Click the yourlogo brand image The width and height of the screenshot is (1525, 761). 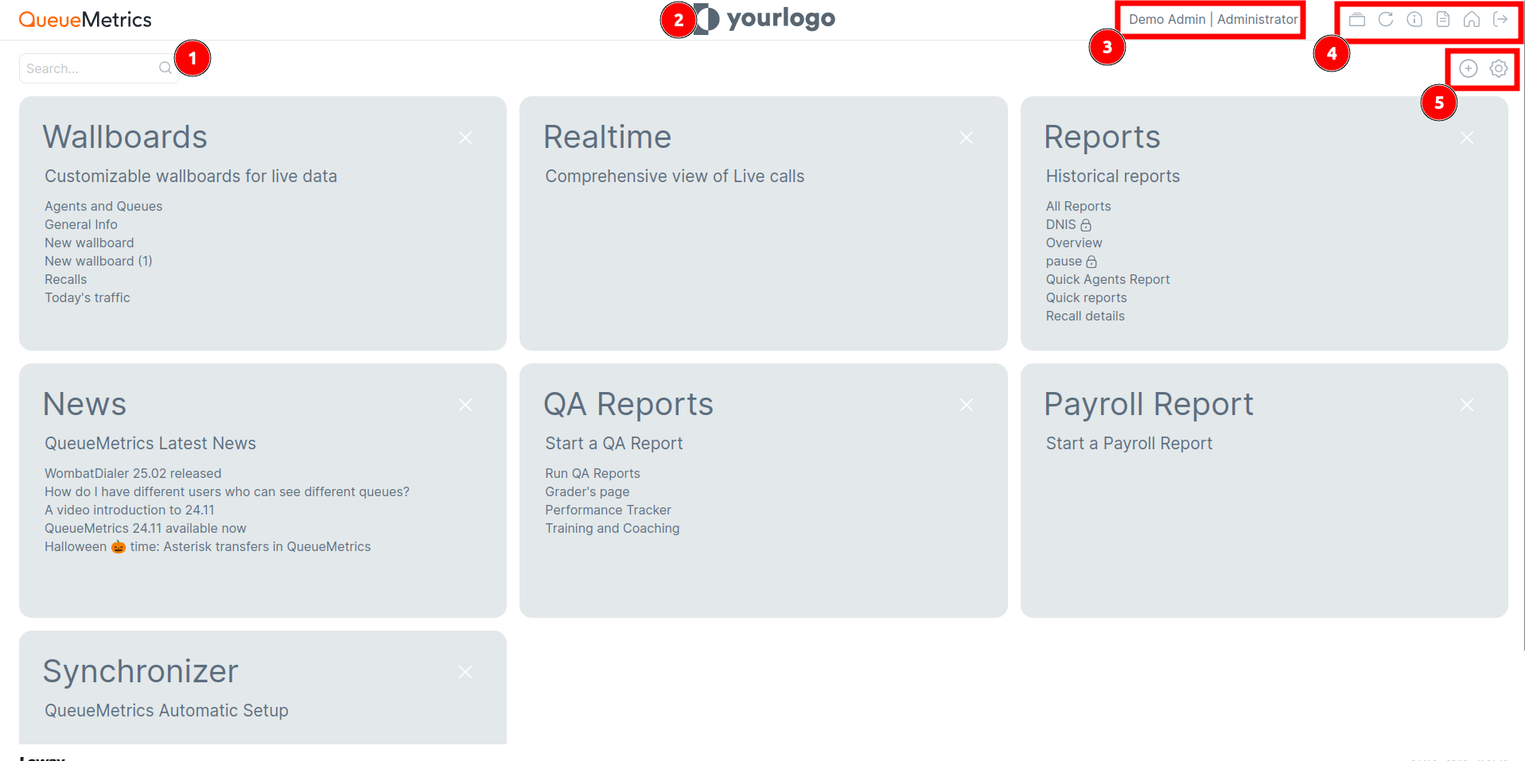coord(764,18)
